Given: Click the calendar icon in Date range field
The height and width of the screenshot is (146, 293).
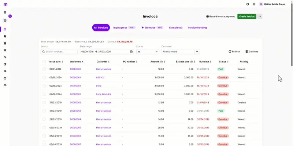Looking at the screenshot, I should pos(131,51).
